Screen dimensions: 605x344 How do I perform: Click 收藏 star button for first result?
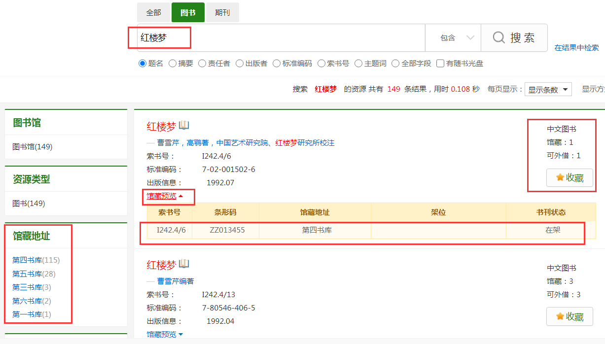pyautogui.click(x=569, y=178)
